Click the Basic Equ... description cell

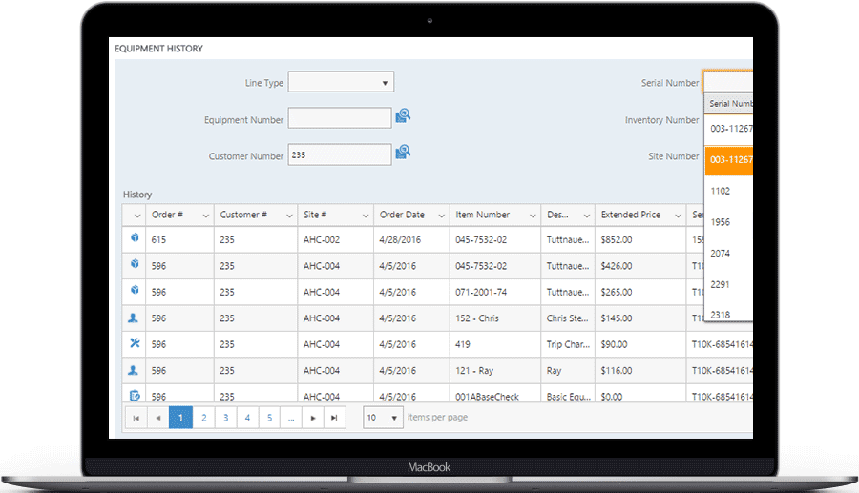point(568,394)
